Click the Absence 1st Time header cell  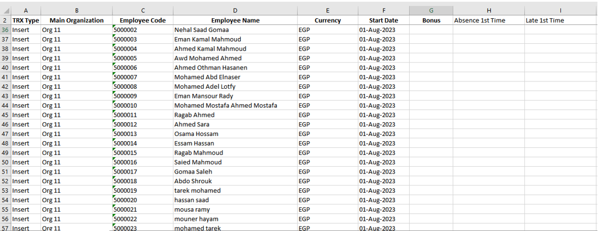click(x=488, y=20)
